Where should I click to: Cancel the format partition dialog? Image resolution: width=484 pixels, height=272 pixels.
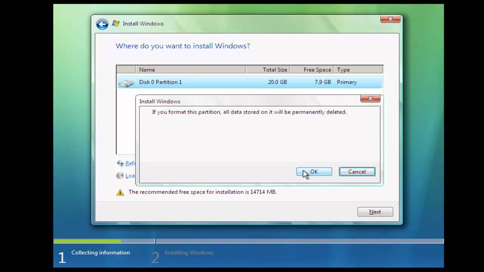point(357,172)
